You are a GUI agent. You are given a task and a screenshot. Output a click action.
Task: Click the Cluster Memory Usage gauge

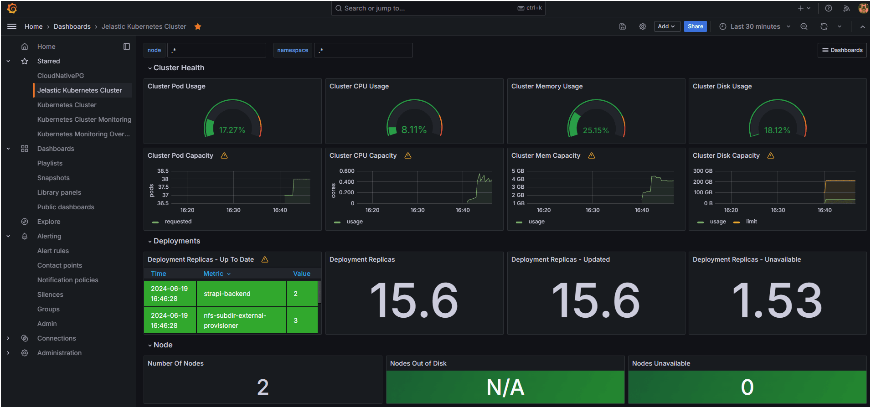596,119
